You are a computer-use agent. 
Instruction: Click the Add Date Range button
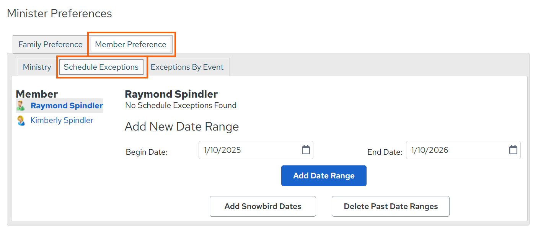324,176
